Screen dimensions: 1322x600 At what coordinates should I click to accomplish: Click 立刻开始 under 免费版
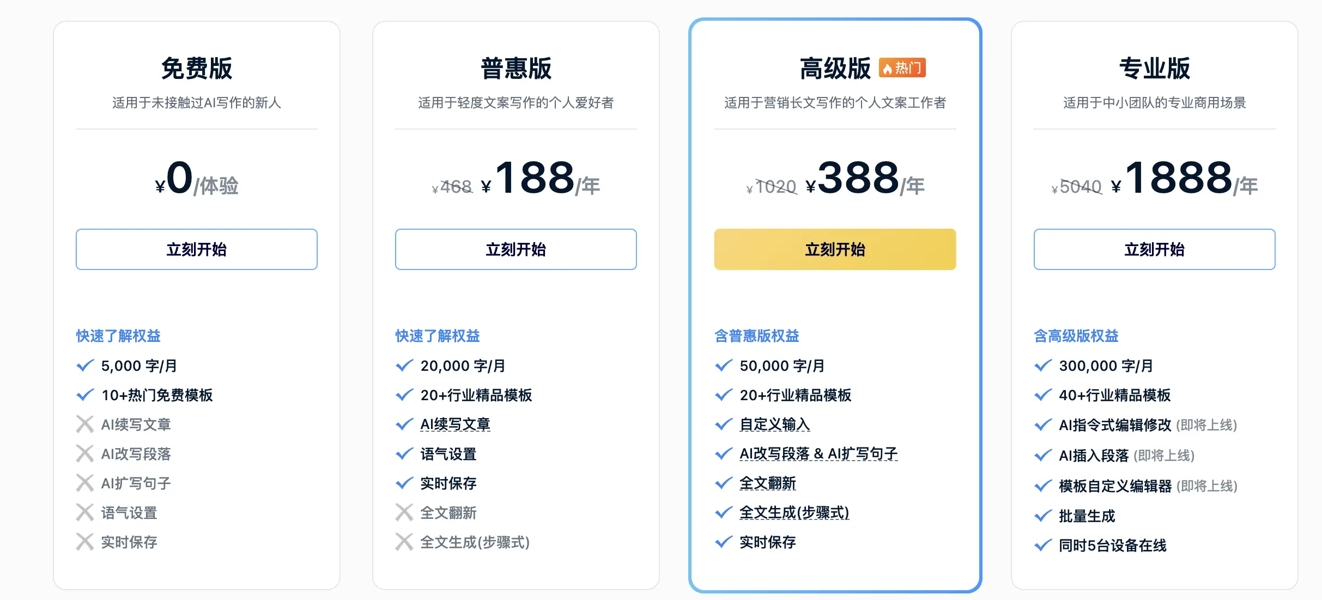(x=196, y=249)
